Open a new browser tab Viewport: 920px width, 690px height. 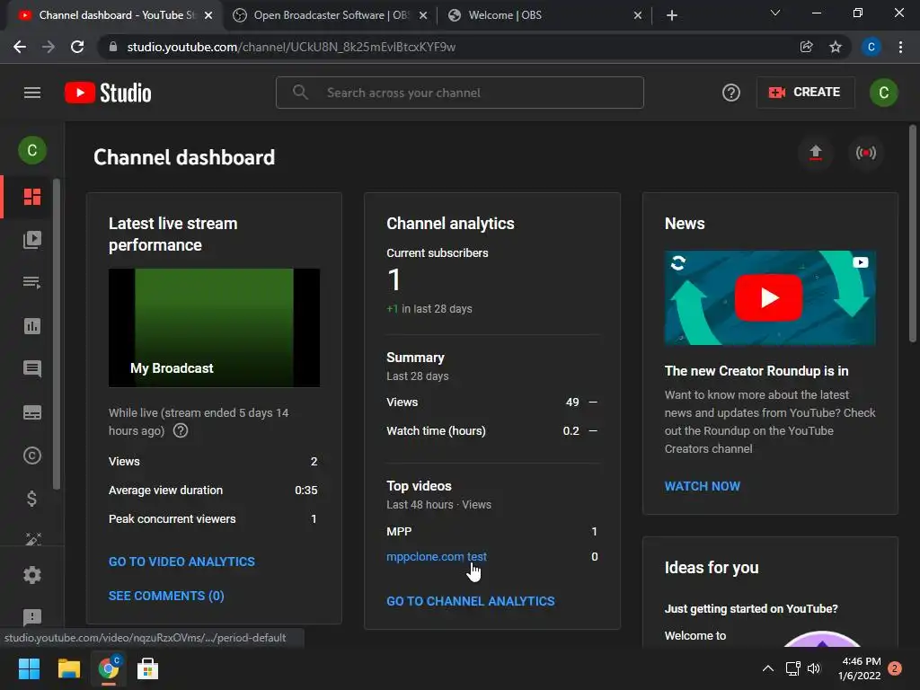point(672,16)
